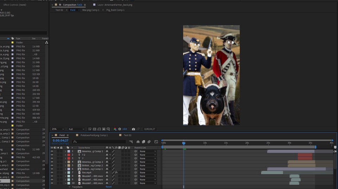Open the 25% magnification dropdown
Image resolution: width=338 pixels, height=189 pixels.
click(x=58, y=129)
